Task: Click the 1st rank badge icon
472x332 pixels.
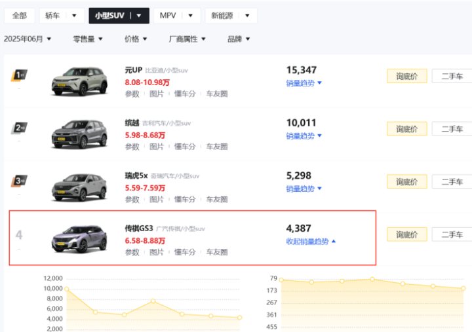Action: tap(19, 75)
